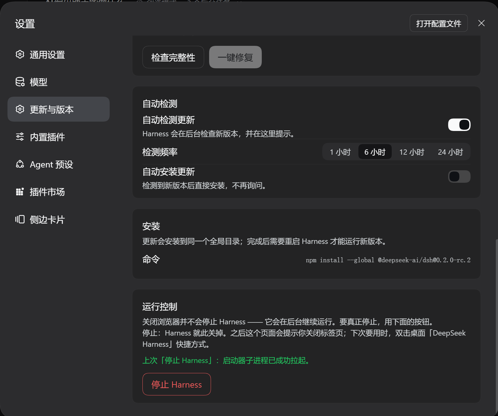This screenshot has height=416, width=498.
Task: Click the database icon beside 模型
Action: [20, 82]
